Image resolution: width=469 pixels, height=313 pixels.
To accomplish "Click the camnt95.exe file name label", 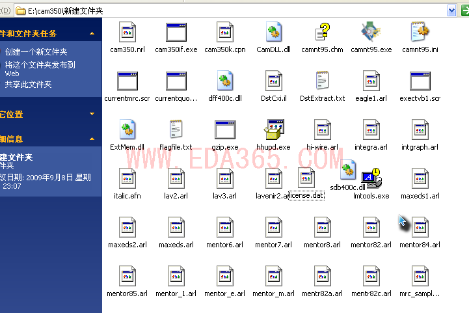I will [371, 49].
